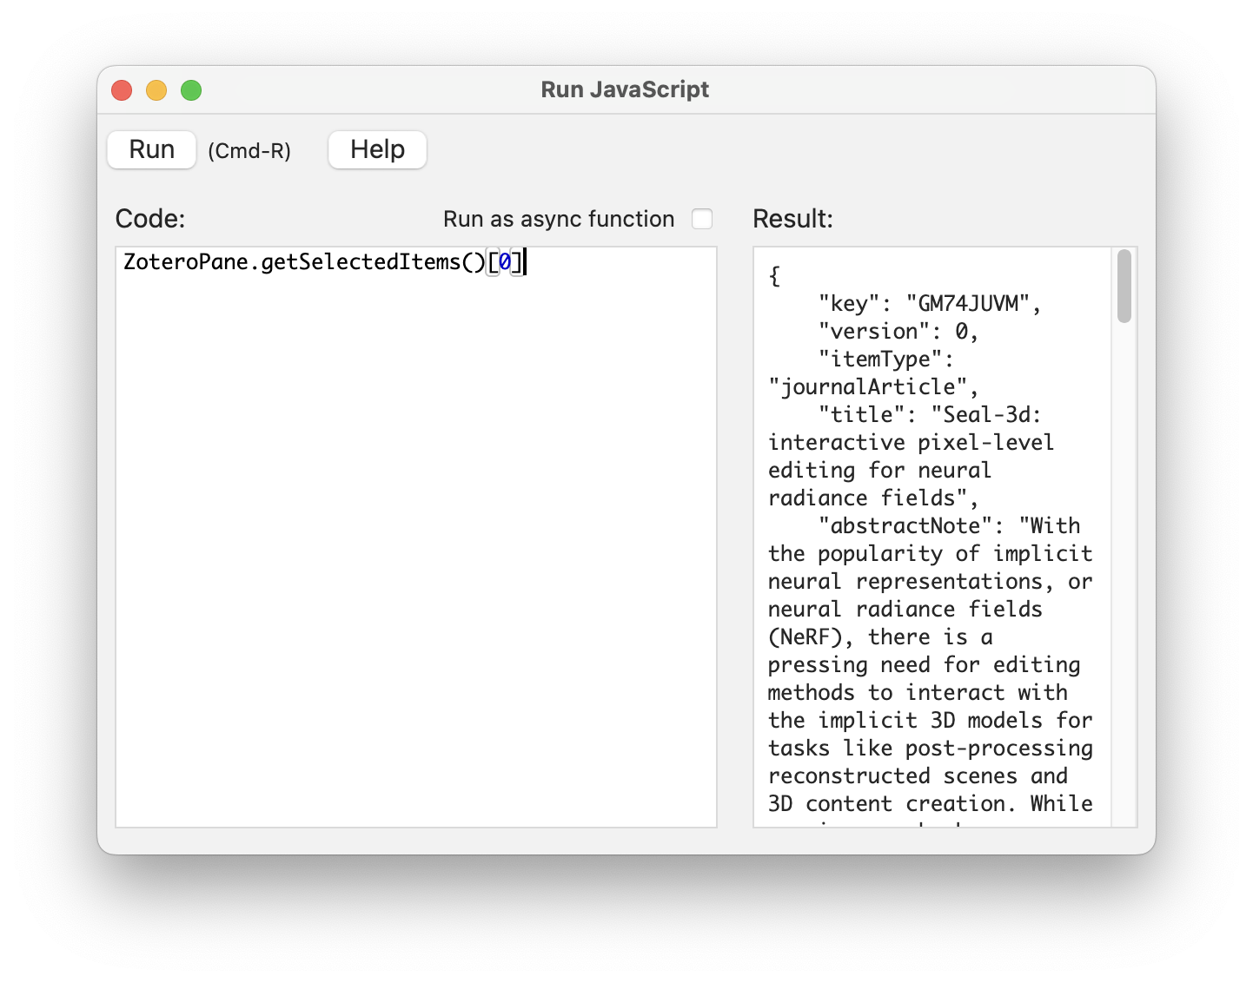The image size is (1253, 983).
Task: Click the "version": 0 result line
Action: pos(898,332)
